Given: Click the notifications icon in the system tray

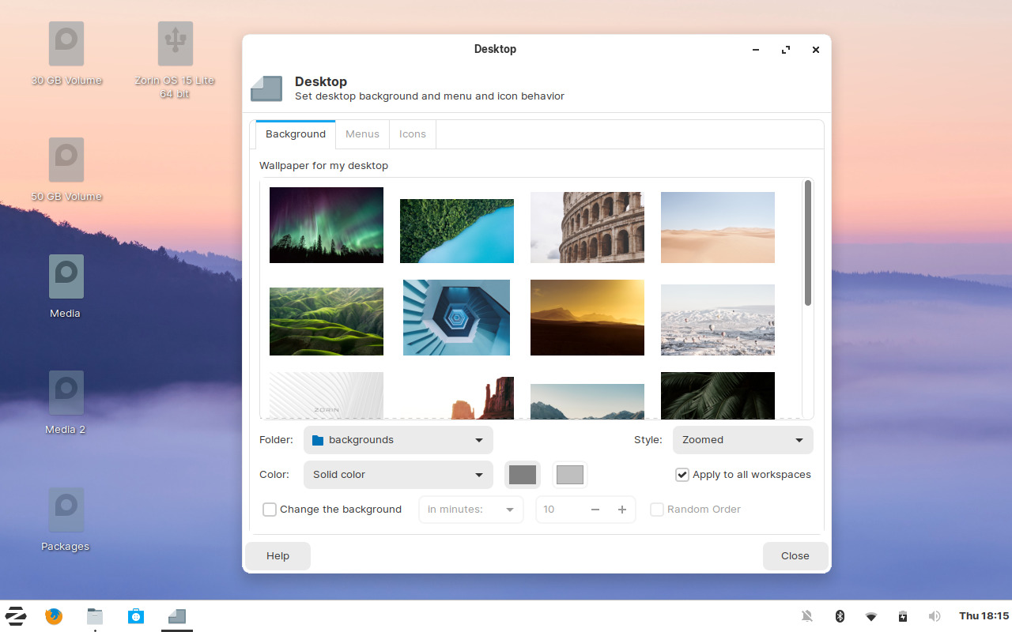Looking at the screenshot, I should click(808, 615).
